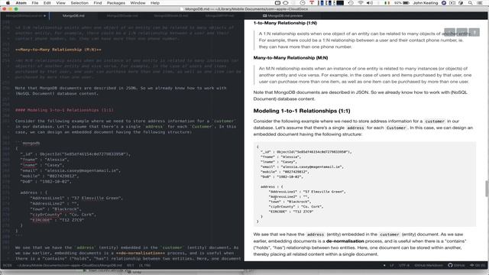Click the GitHub icon in status bar
The image size is (489, 275).
pos(456,265)
